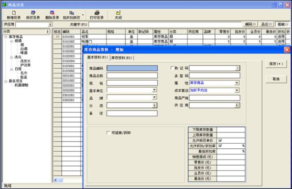Select the grid row with code 0101002

point(171,42)
